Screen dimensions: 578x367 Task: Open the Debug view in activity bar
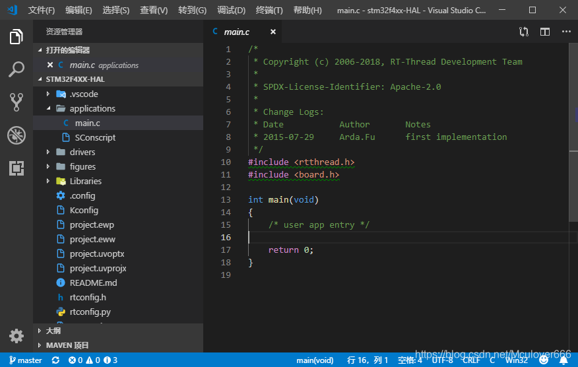(16, 135)
